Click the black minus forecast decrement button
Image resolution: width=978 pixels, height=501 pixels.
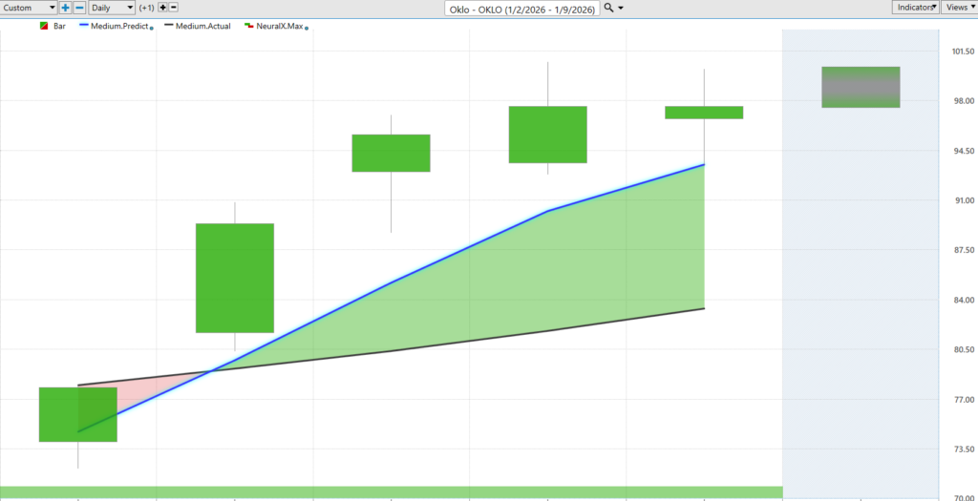coord(174,7)
